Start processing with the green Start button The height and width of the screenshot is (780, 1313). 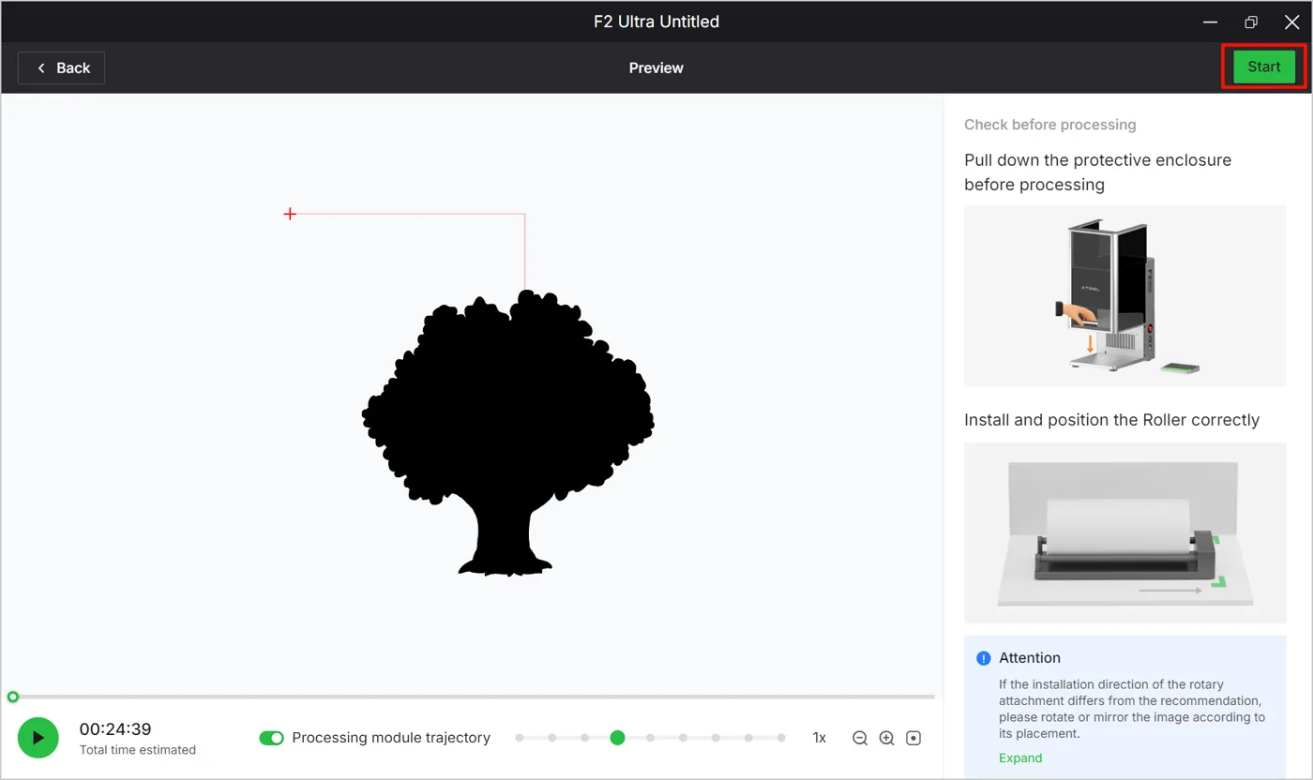point(1263,67)
